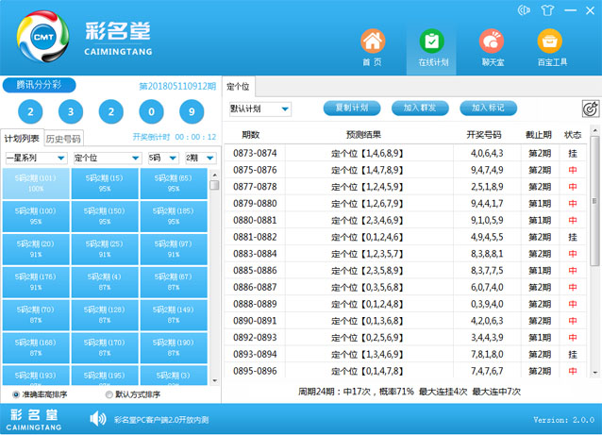Open the 2期 dropdown

click(x=200, y=158)
